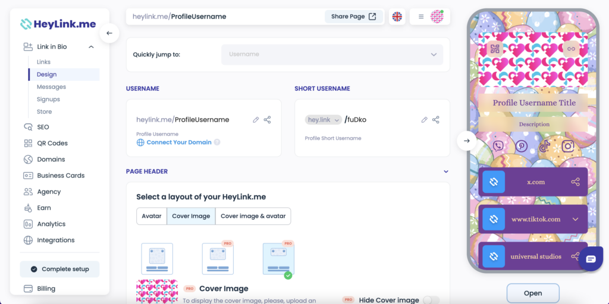Choose the selected PRO layout with checkmark
Viewport: 609px width, 304px height.
pyautogui.click(x=278, y=259)
